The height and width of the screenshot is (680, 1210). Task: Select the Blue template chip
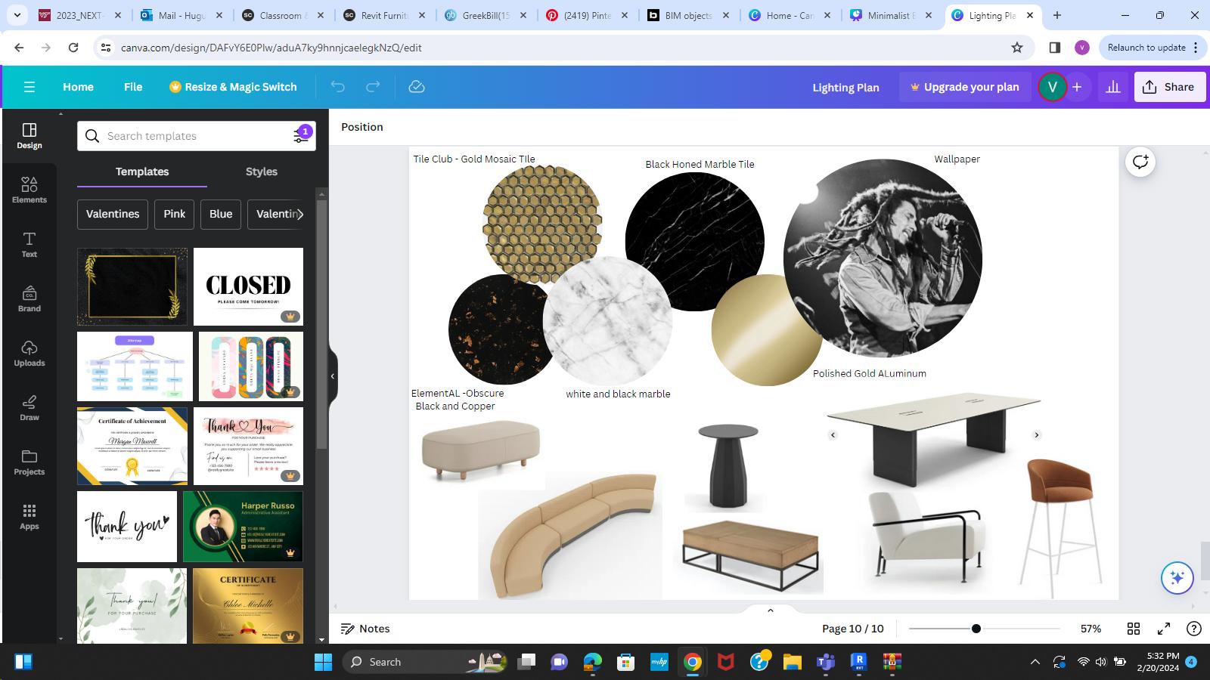point(221,214)
